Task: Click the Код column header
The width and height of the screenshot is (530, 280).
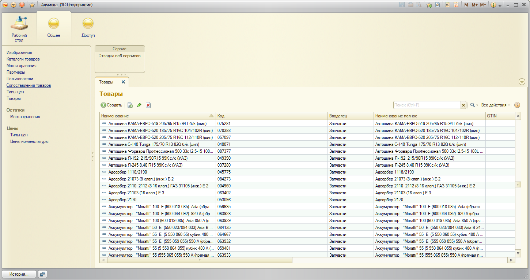Action: [x=272, y=116]
